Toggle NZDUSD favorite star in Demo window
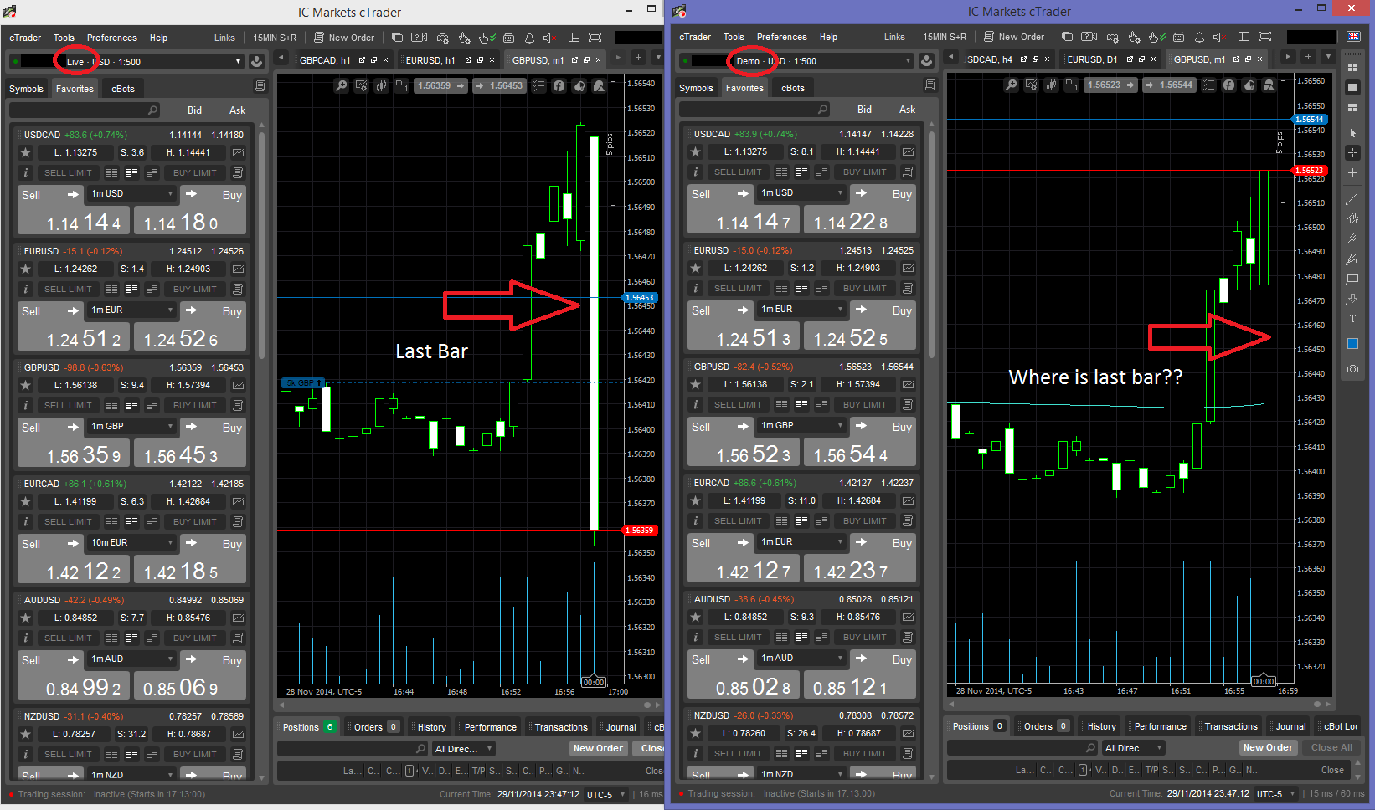Viewport: 1375px width, 810px height. click(696, 733)
